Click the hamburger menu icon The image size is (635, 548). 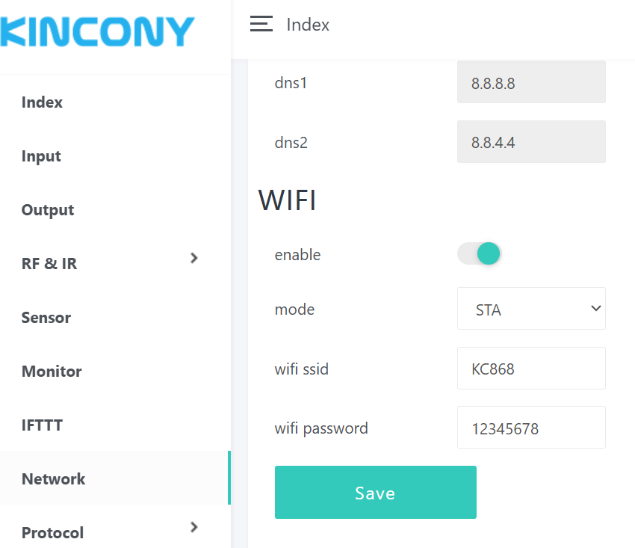click(x=261, y=25)
